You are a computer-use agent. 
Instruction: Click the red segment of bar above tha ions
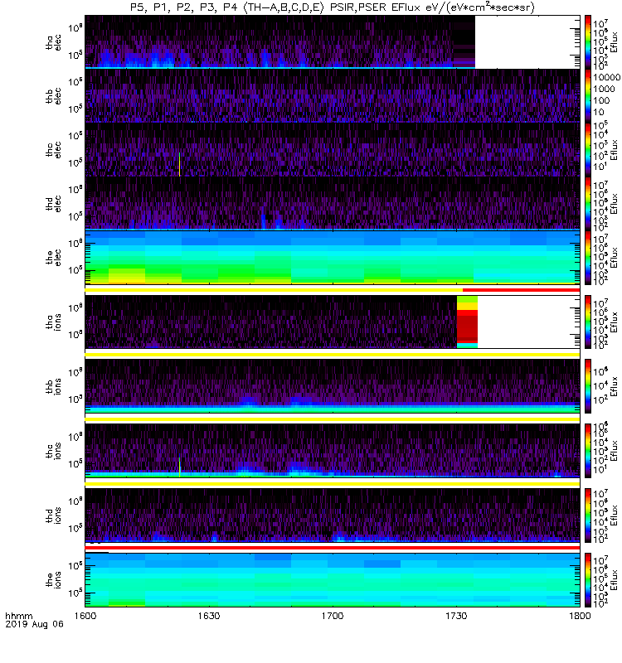pos(522,290)
